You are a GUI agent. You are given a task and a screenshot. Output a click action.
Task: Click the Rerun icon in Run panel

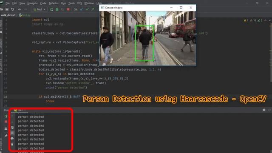point(6,116)
